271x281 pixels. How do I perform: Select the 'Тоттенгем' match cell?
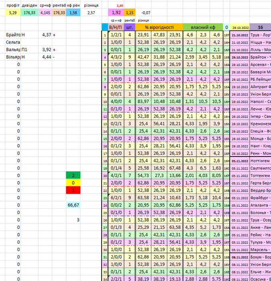[x=260, y=175]
